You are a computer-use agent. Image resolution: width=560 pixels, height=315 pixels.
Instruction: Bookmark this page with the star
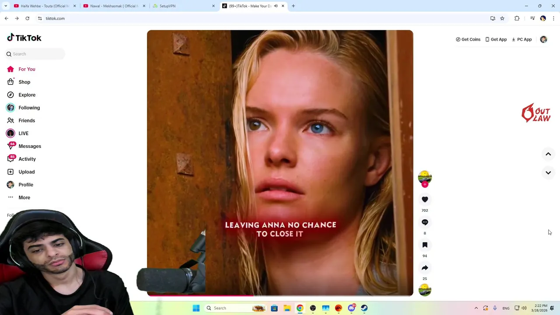tap(502, 18)
